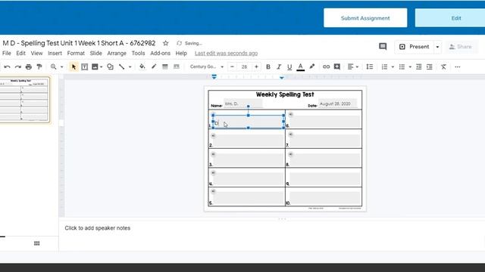Expand the Line tool dropdown arrow
Screen dimensions: 485x272
tap(130, 67)
